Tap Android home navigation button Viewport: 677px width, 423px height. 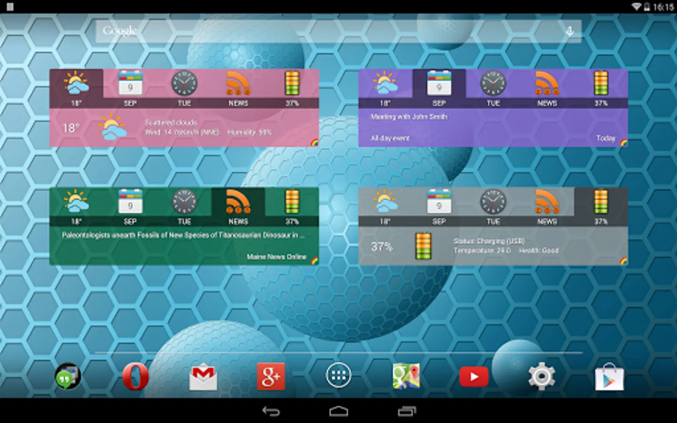pos(338,412)
